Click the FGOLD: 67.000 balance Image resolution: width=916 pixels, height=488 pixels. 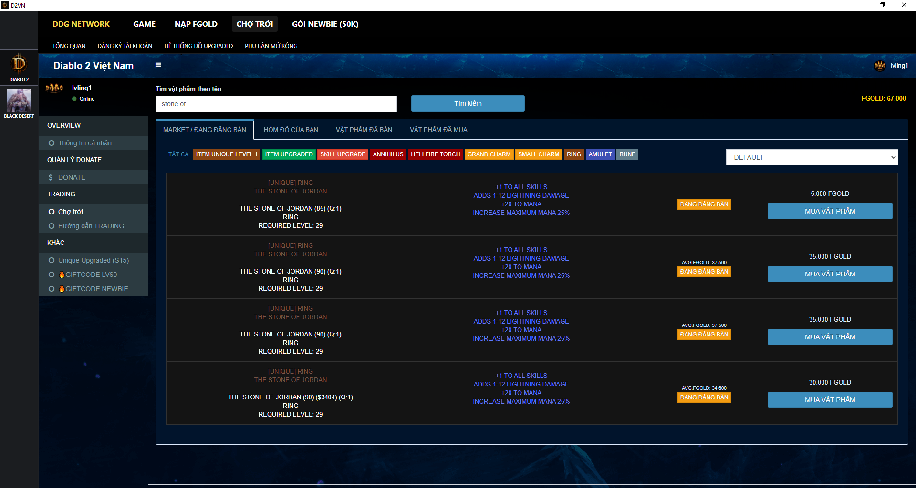point(884,98)
